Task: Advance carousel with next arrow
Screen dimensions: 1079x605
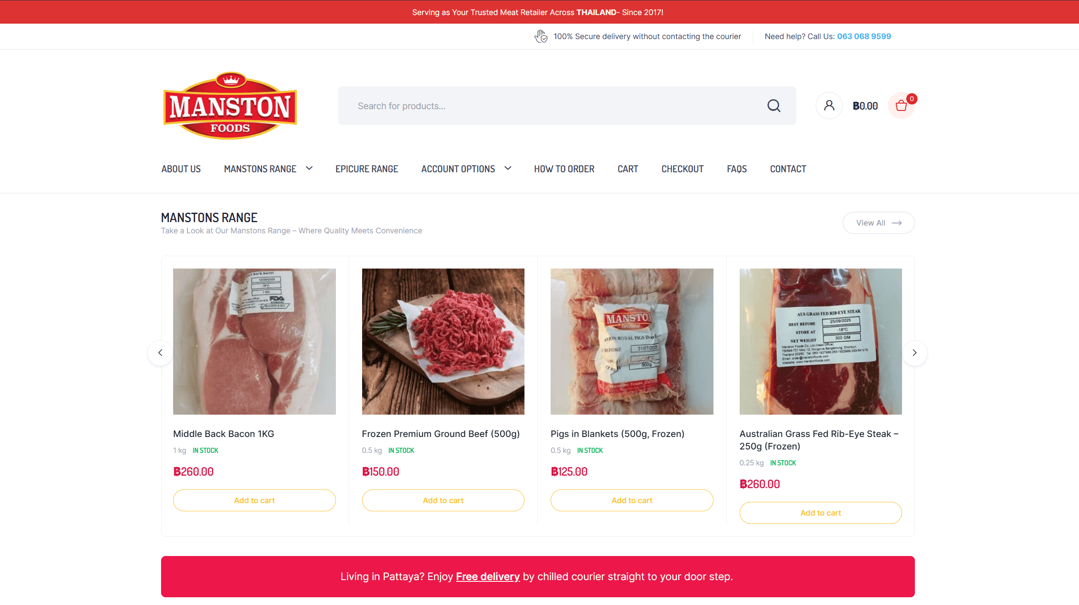Action: click(x=914, y=353)
